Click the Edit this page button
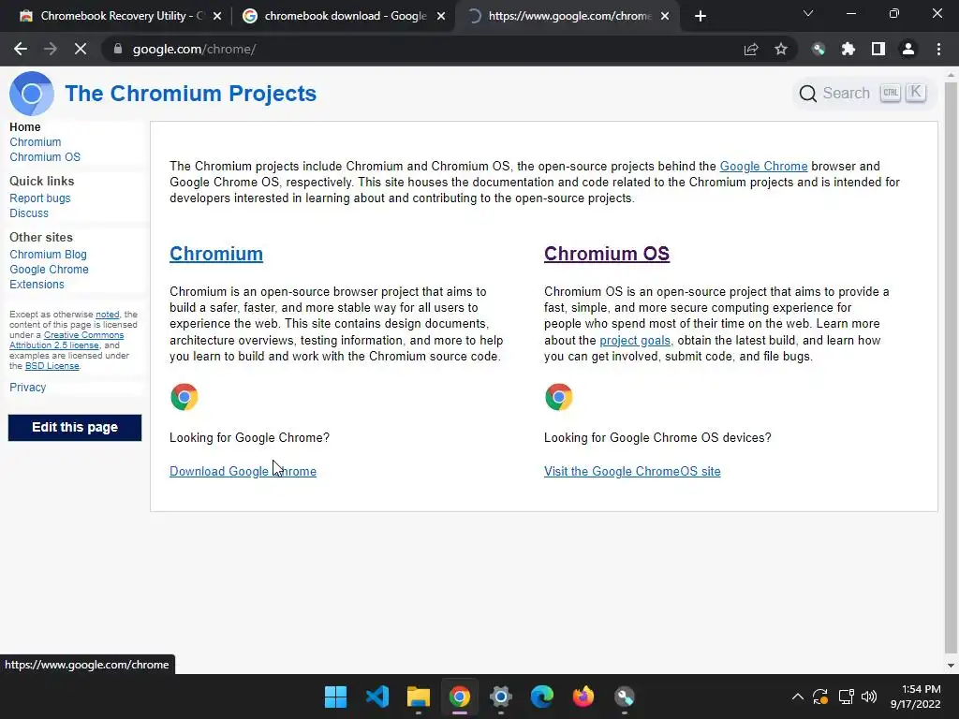 (x=75, y=427)
